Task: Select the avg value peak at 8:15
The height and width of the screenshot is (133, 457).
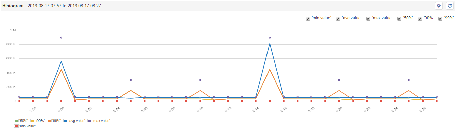Action: (270, 44)
